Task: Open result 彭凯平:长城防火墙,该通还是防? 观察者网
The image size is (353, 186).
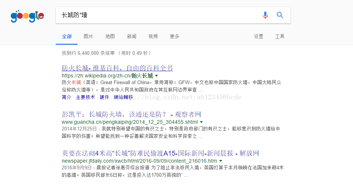Action: 132,114
